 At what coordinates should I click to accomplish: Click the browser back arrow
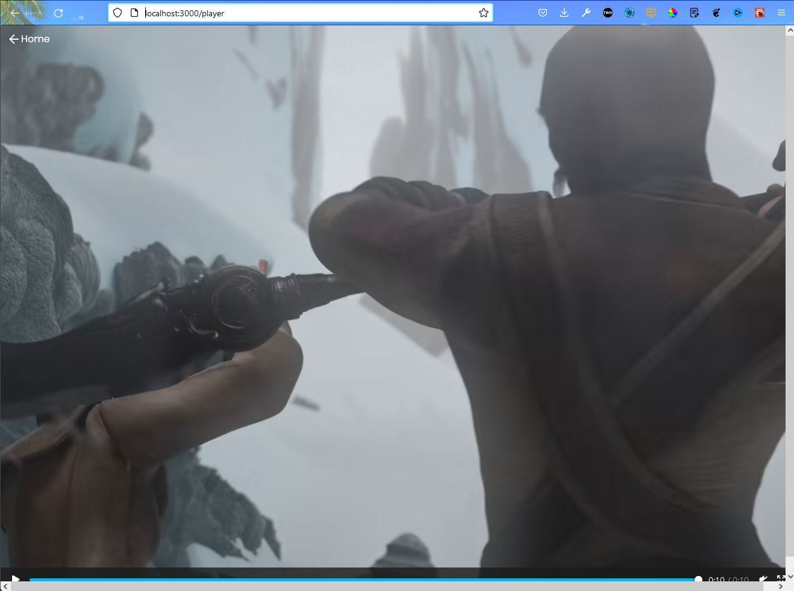click(x=15, y=13)
